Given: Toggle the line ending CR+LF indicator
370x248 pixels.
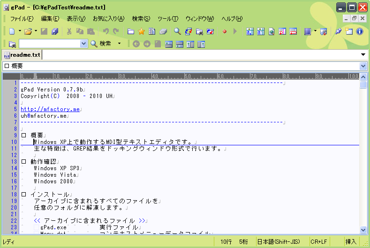Looking at the screenshot, I should [x=318, y=242].
